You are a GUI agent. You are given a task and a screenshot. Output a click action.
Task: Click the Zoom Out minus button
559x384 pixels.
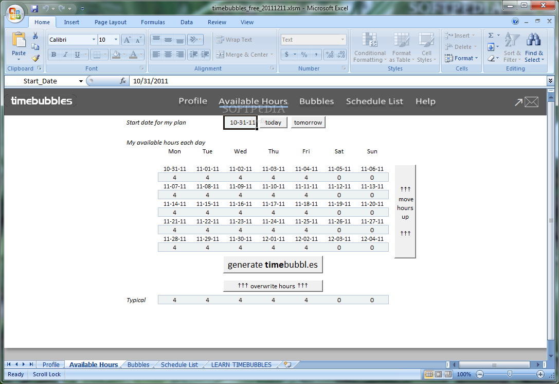(480, 374)
